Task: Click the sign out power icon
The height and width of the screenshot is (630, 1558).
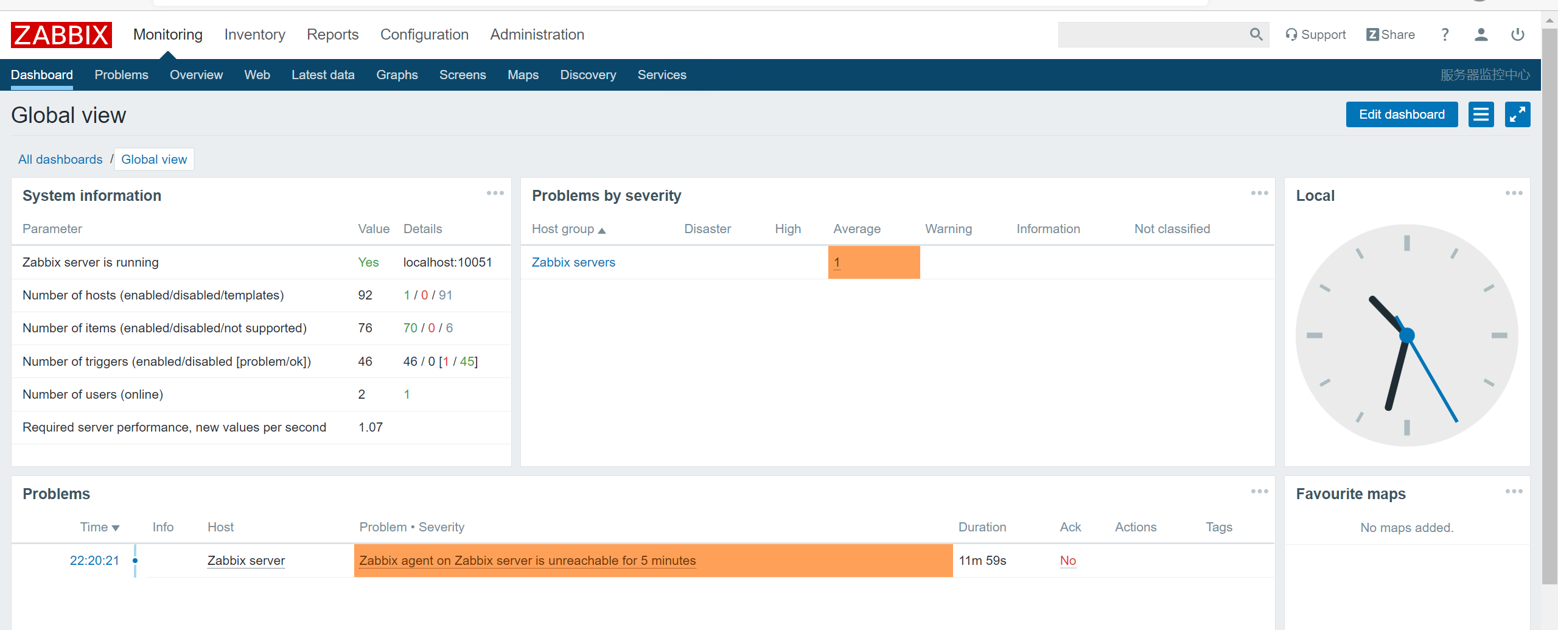Action: [1518, 35]
